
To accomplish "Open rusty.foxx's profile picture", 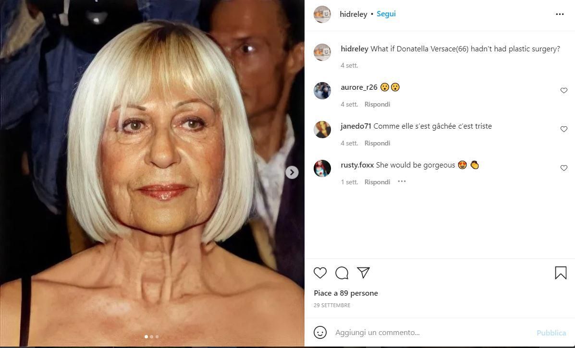I will [x=322, y=168].
